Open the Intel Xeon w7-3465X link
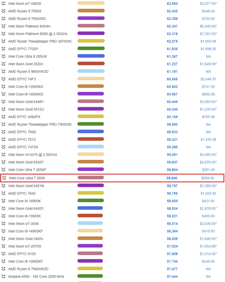The height and width of the screenshot is (282, 225). (25, 4)
